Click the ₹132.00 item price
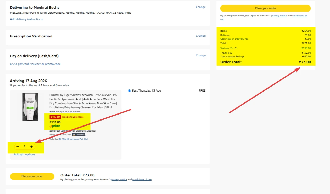The height and width of the screenshot is (194, 330). click(55, 122)
